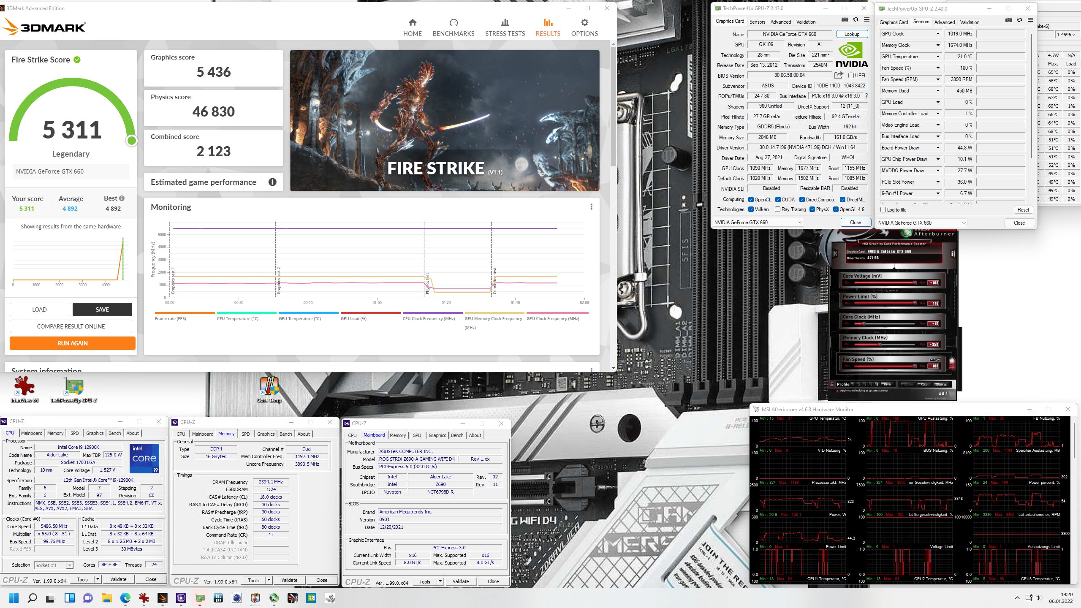Image resolution: width=1081 pixels, height=608 pixels.
Task: Expand the Fan Speed (RPM) sensor dropdown
Action: coord(938,79)
